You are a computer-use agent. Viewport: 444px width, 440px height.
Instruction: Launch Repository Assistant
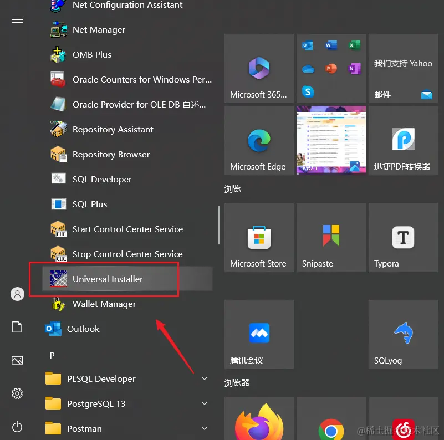[127, 129]
